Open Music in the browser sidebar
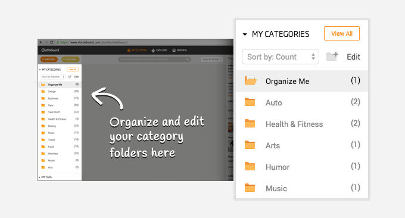Screen dimensions: 405x218 51,160
